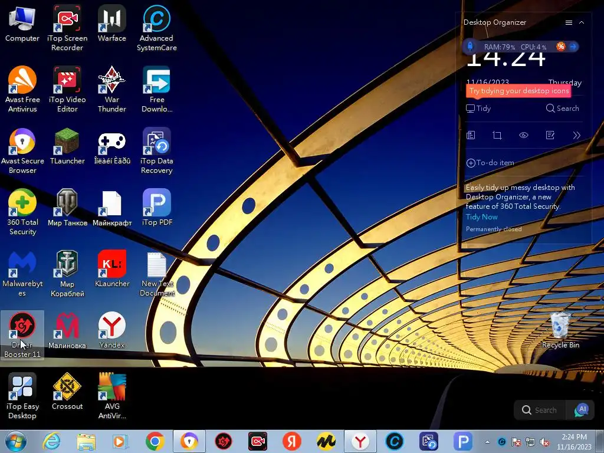Open the media player taskbar icon
The width and height of the screenshot is (604, 453).
click(x=120, y=441)
